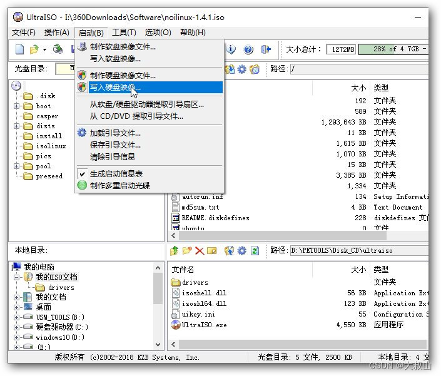
Task: Click the New folder icon in local toolbar
Action: coord(187,251)
